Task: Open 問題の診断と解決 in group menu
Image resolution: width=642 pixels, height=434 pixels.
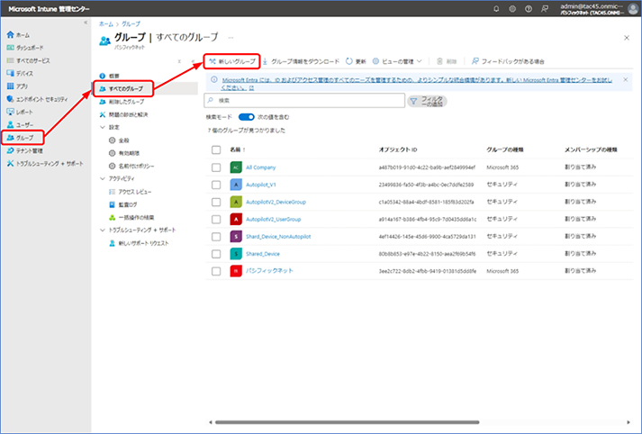Action: click(123, 114)
